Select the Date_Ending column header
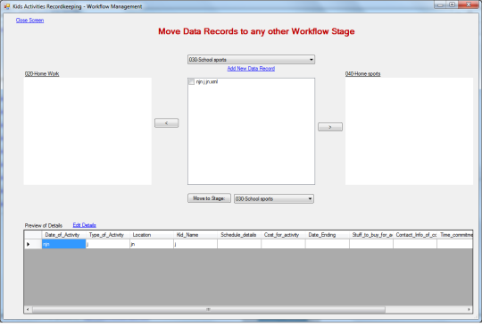Image resolution: width=482 pixels, height=327 pixels. click(328, 235)
